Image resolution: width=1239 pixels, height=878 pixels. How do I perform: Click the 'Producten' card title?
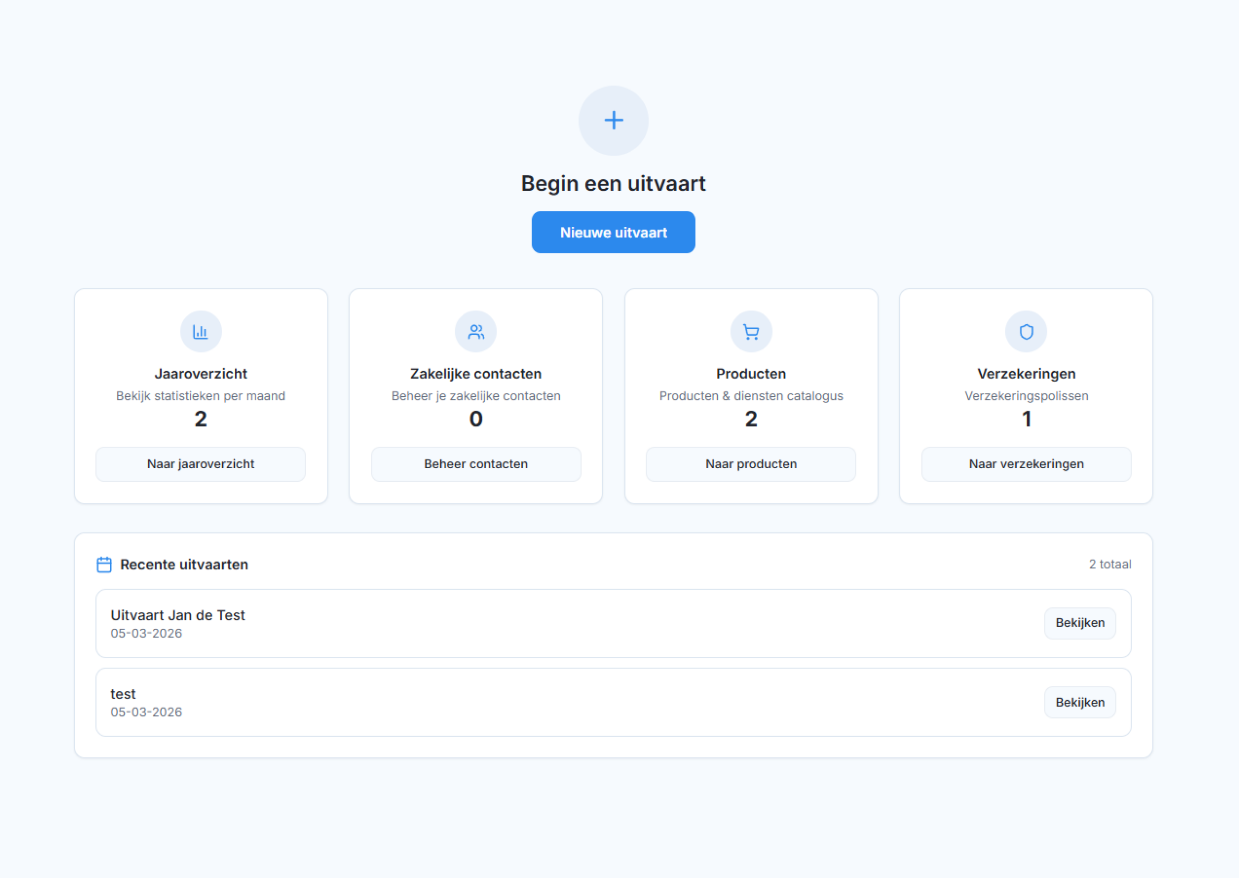751,374
